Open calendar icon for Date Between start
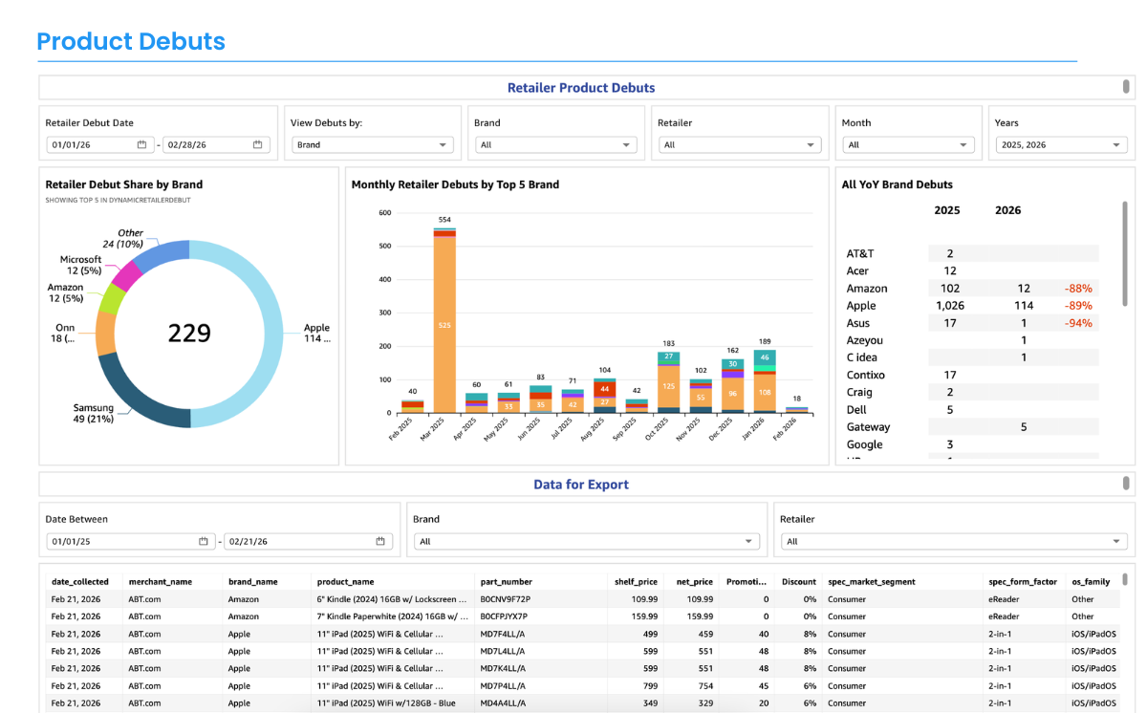Viewport: 1147px width, 713px height. click(203, 542)
